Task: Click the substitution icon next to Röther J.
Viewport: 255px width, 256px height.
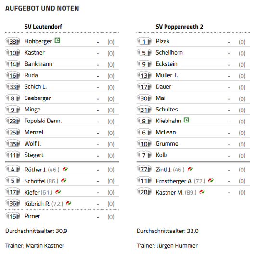Action: pyautogui.click(x=65, y=169)
